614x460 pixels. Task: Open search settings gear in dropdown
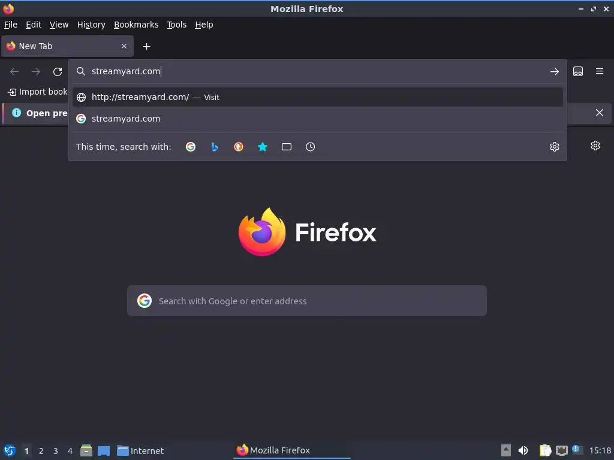555,147
